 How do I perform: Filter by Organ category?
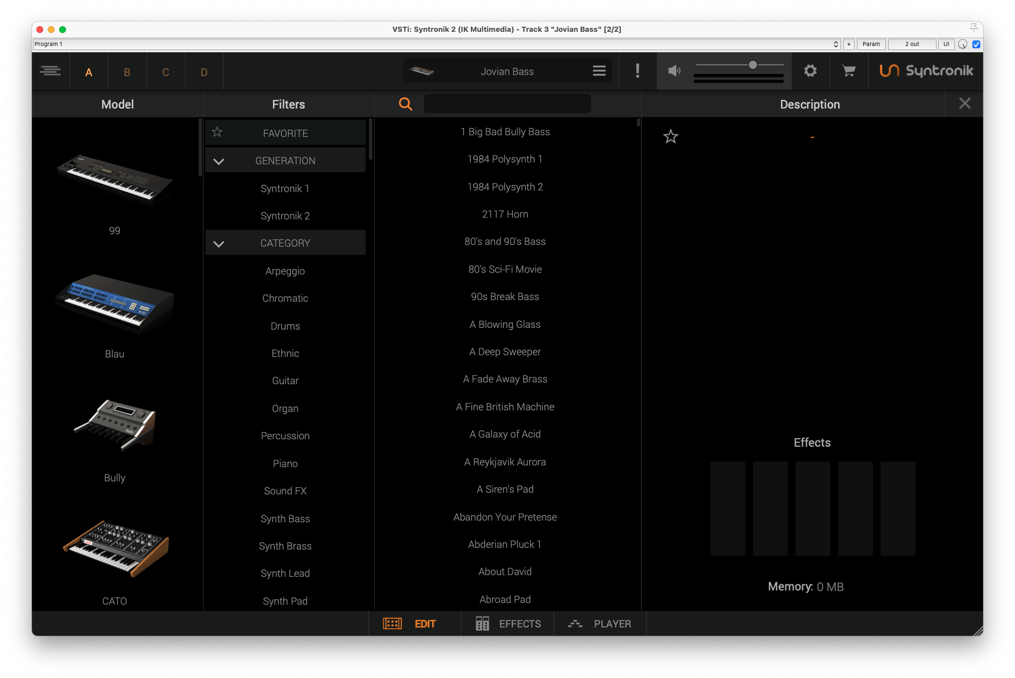pos(285,409)
